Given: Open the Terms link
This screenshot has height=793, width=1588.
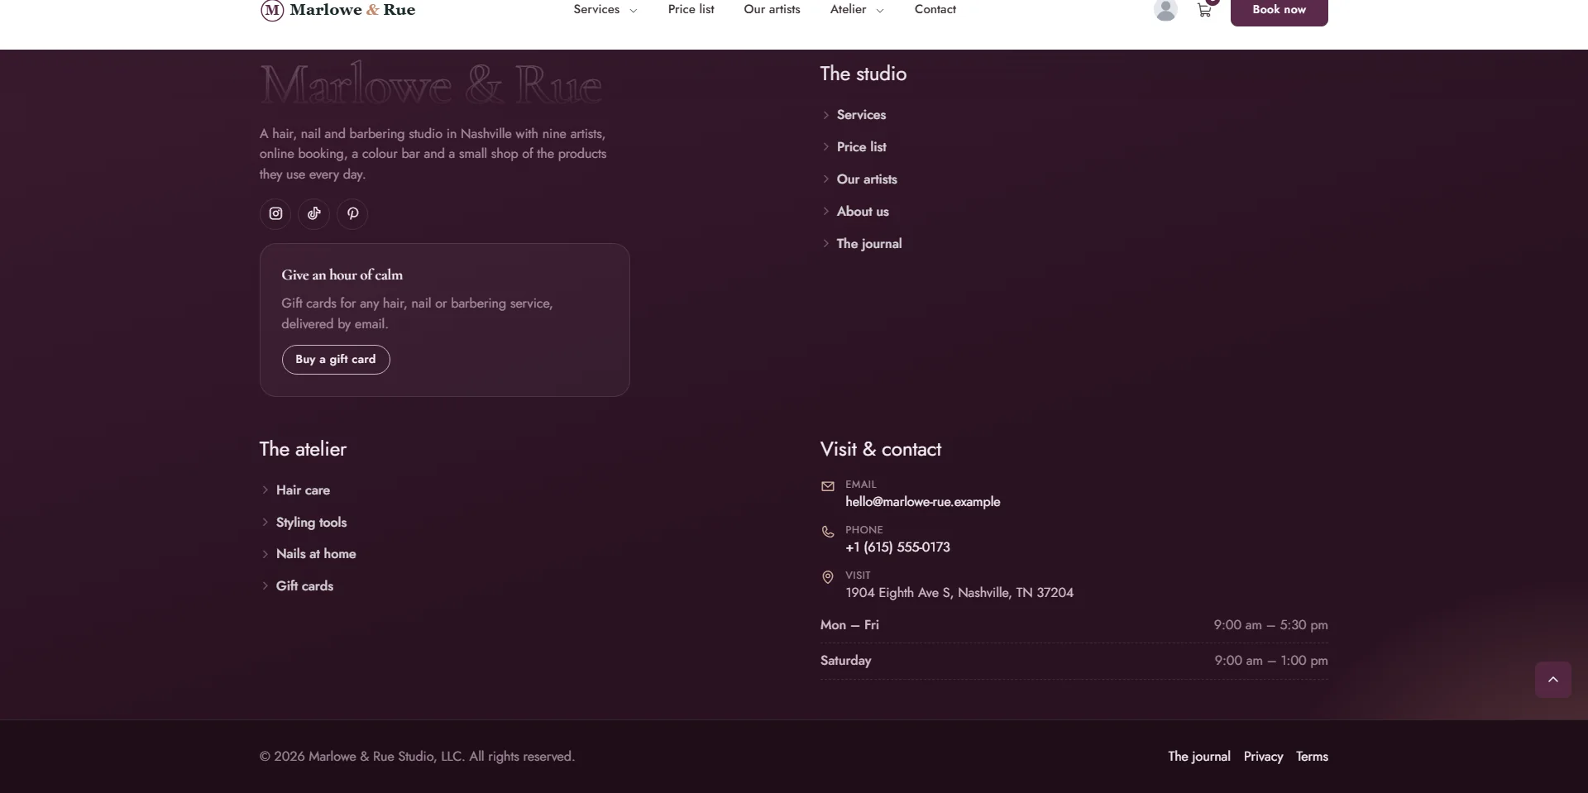Looking at the screenshot, I should 1312,757.
